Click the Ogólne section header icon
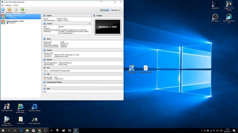 pyautogui.click(x=45, y=16)
